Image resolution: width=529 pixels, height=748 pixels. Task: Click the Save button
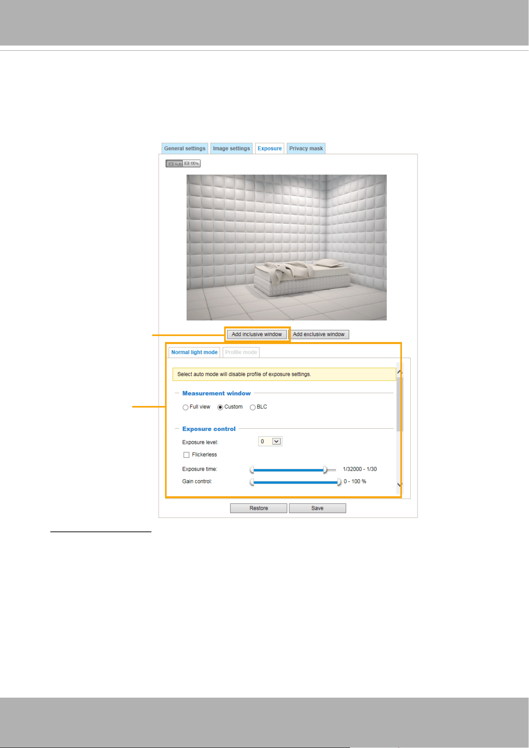318,508
